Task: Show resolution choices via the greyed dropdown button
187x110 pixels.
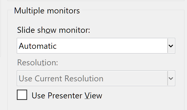Action: point(171,78)
